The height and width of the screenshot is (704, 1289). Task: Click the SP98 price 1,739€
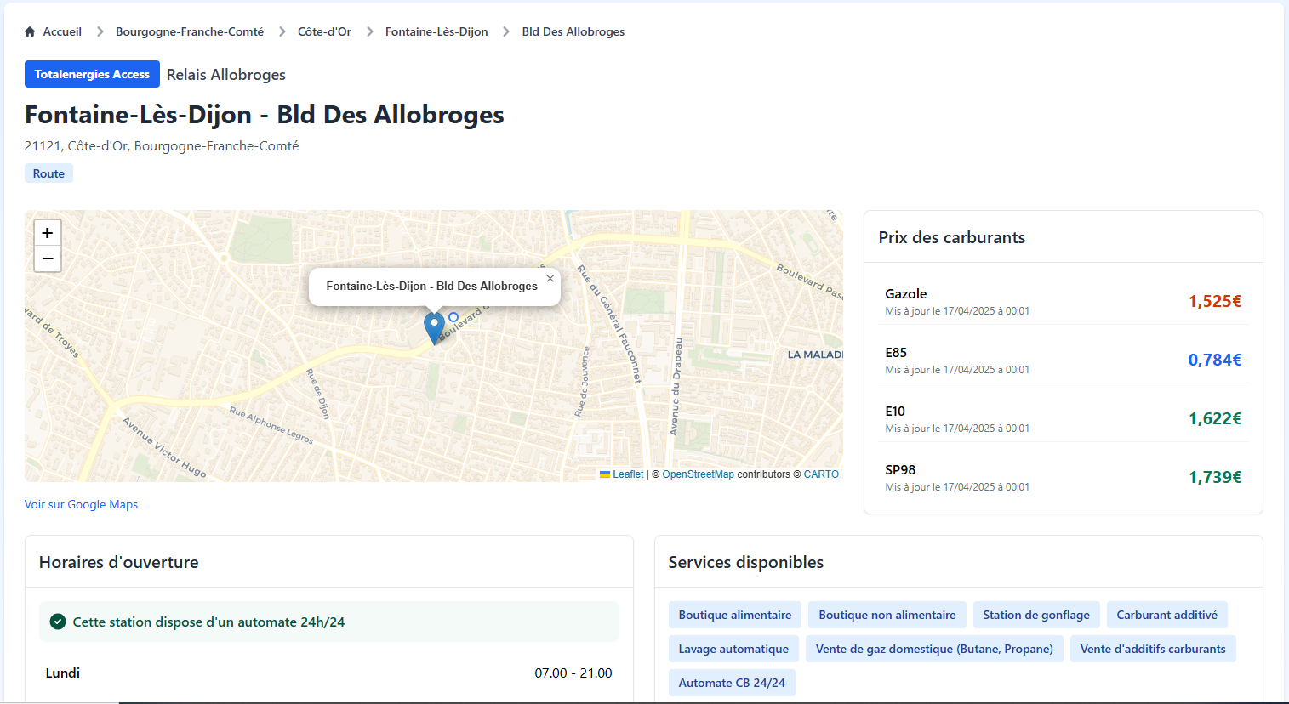pyautogui.click(x=1215, y=477)
